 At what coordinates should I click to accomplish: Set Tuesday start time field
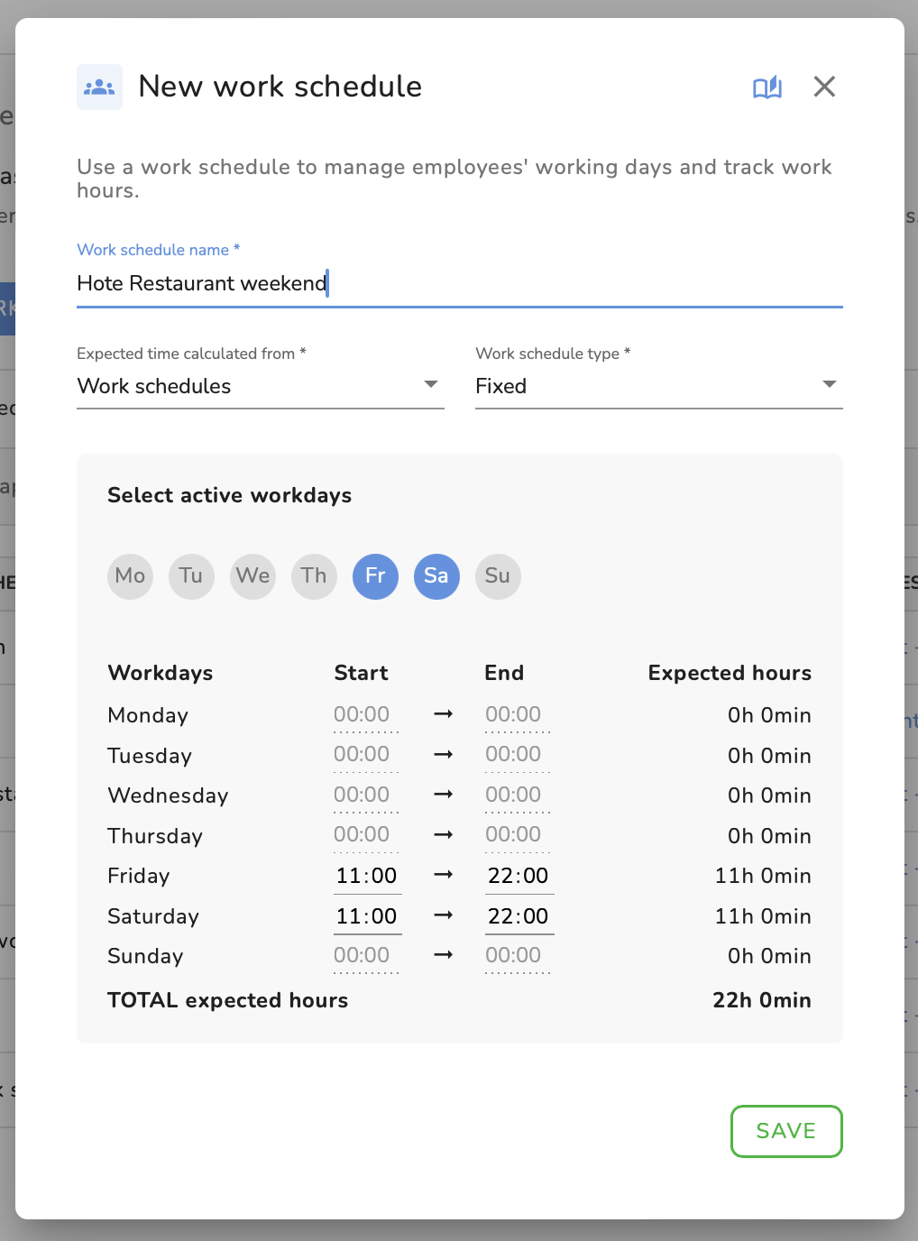(x=366, y=755)
